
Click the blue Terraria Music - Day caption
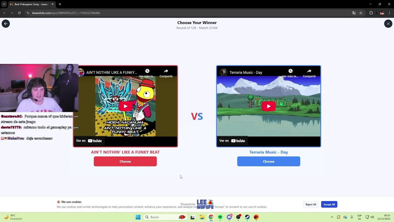[x=268, y=152]
